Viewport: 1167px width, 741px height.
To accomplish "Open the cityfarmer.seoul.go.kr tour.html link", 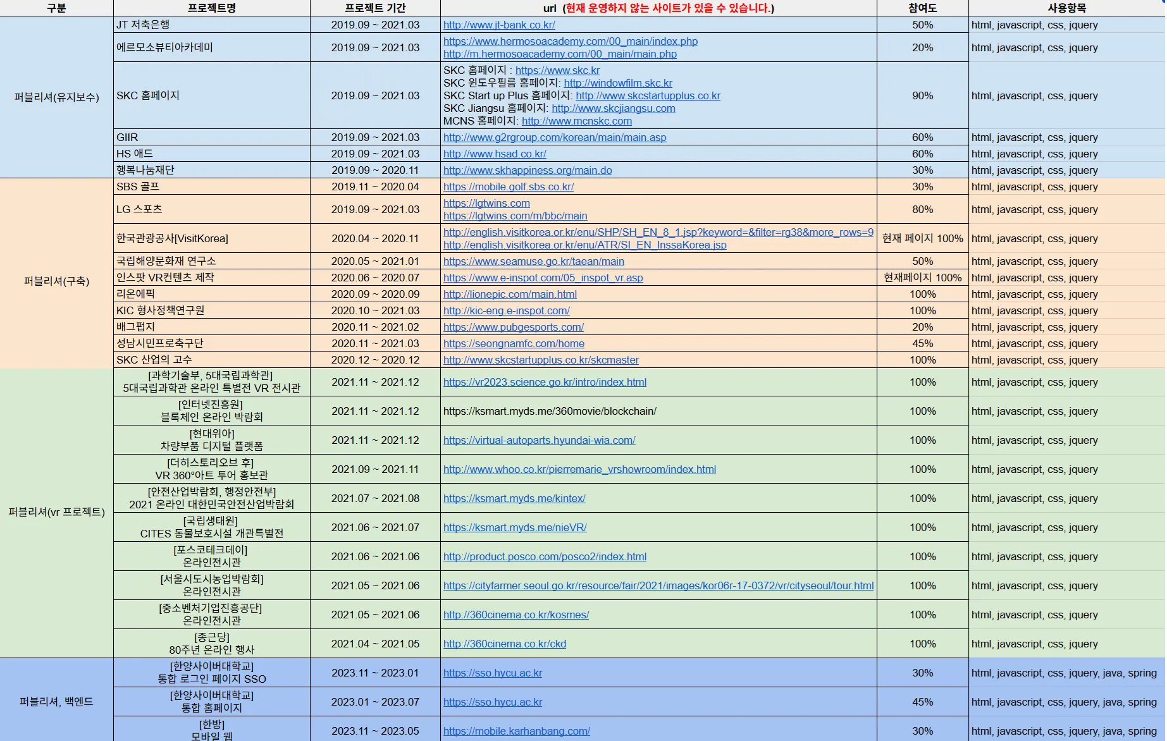I will pos(658,586).
